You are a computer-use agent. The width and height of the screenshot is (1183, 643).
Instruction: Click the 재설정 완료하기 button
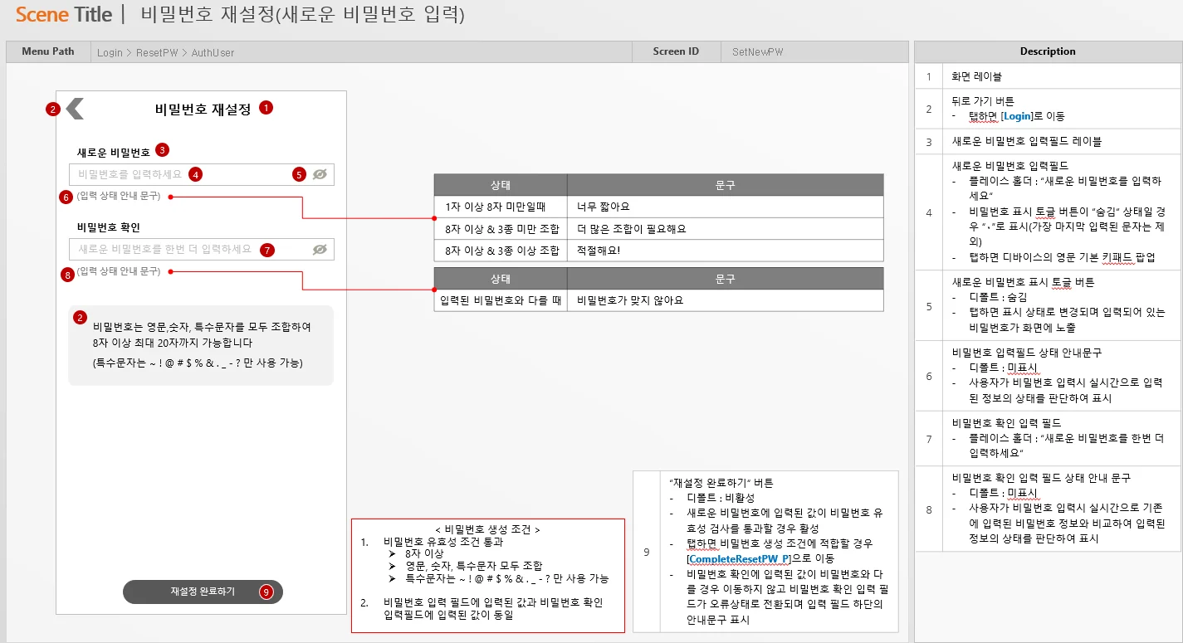click(x=203, y=592)
